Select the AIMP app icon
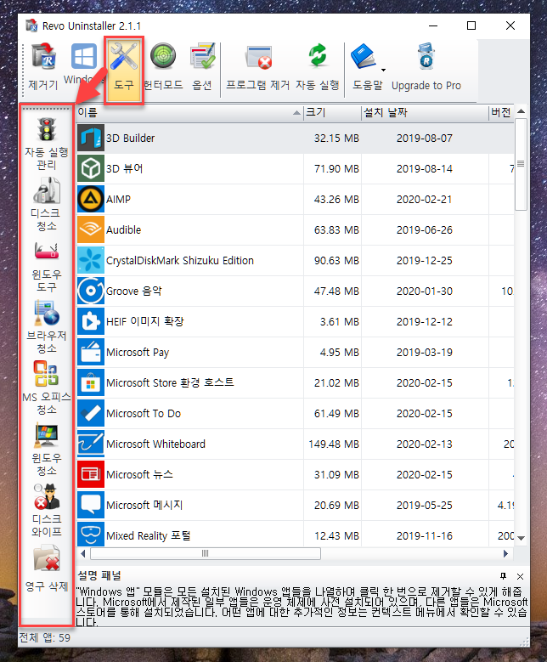547x662 pixels. tap(91, 199)
